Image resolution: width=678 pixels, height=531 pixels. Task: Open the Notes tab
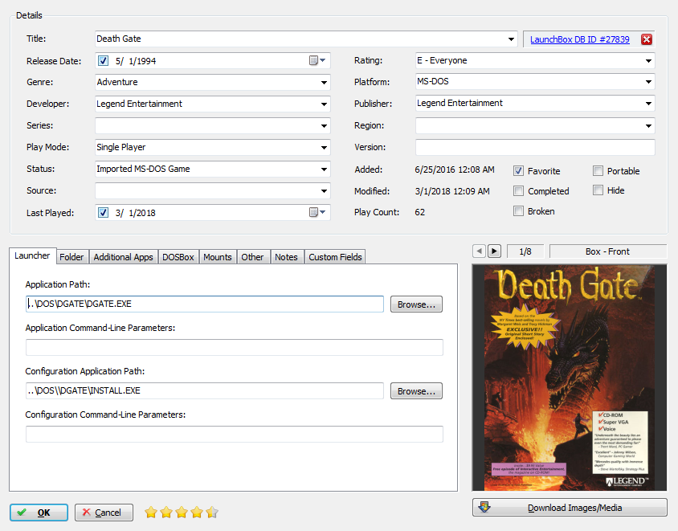[286, 257]
